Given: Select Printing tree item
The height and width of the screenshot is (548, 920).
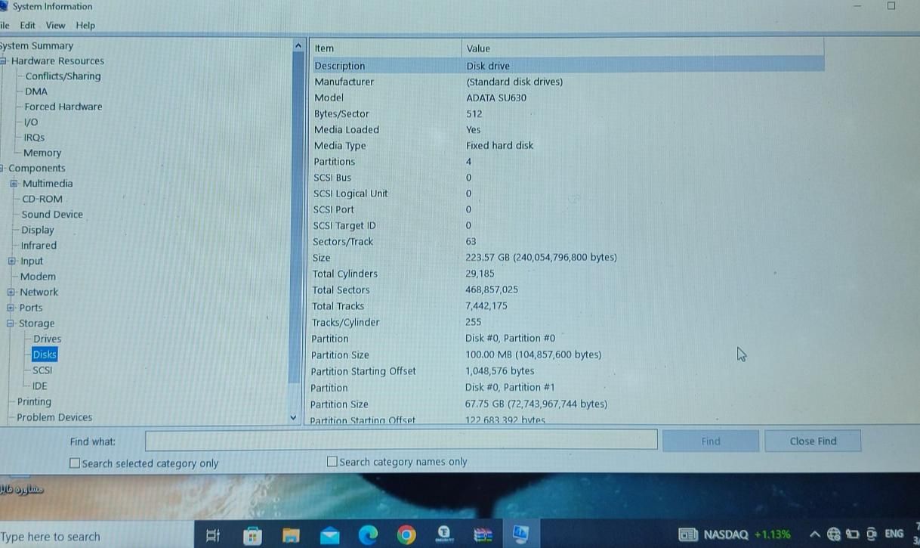Looking at the screenshot, I should (x=34, y=401).
